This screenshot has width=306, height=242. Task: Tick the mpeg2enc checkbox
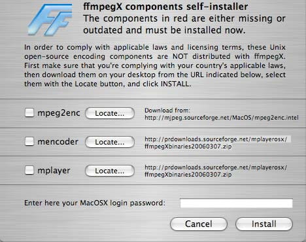(x=29, y=112)
